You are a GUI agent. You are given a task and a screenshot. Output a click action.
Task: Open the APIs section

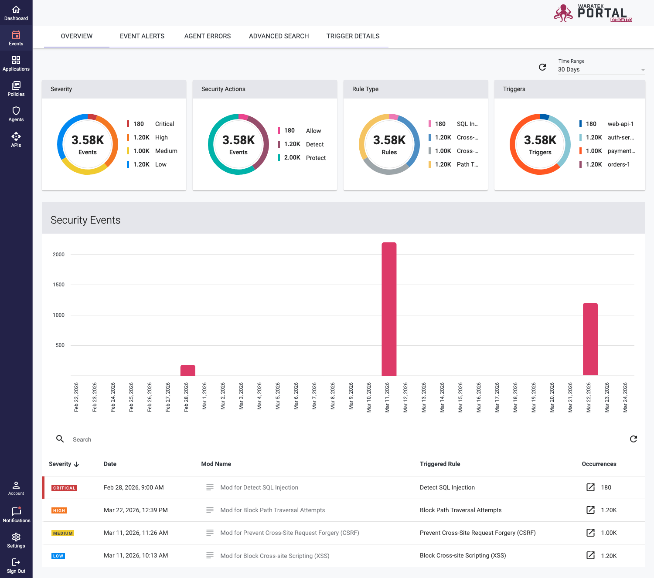pyautogui.click(x=16, y=139)
